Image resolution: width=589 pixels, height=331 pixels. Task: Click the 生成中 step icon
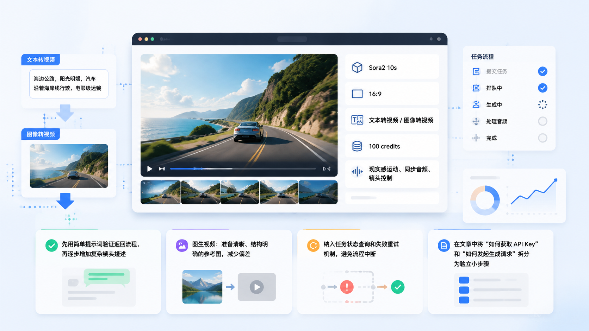point(476,104)
